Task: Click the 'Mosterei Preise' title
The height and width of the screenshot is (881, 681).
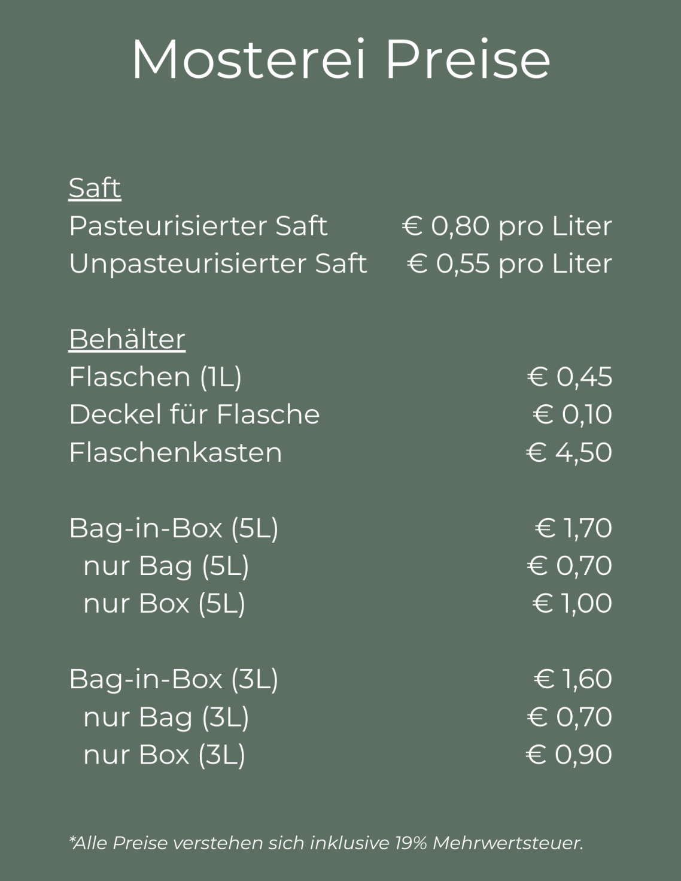Action: point(340,59)
